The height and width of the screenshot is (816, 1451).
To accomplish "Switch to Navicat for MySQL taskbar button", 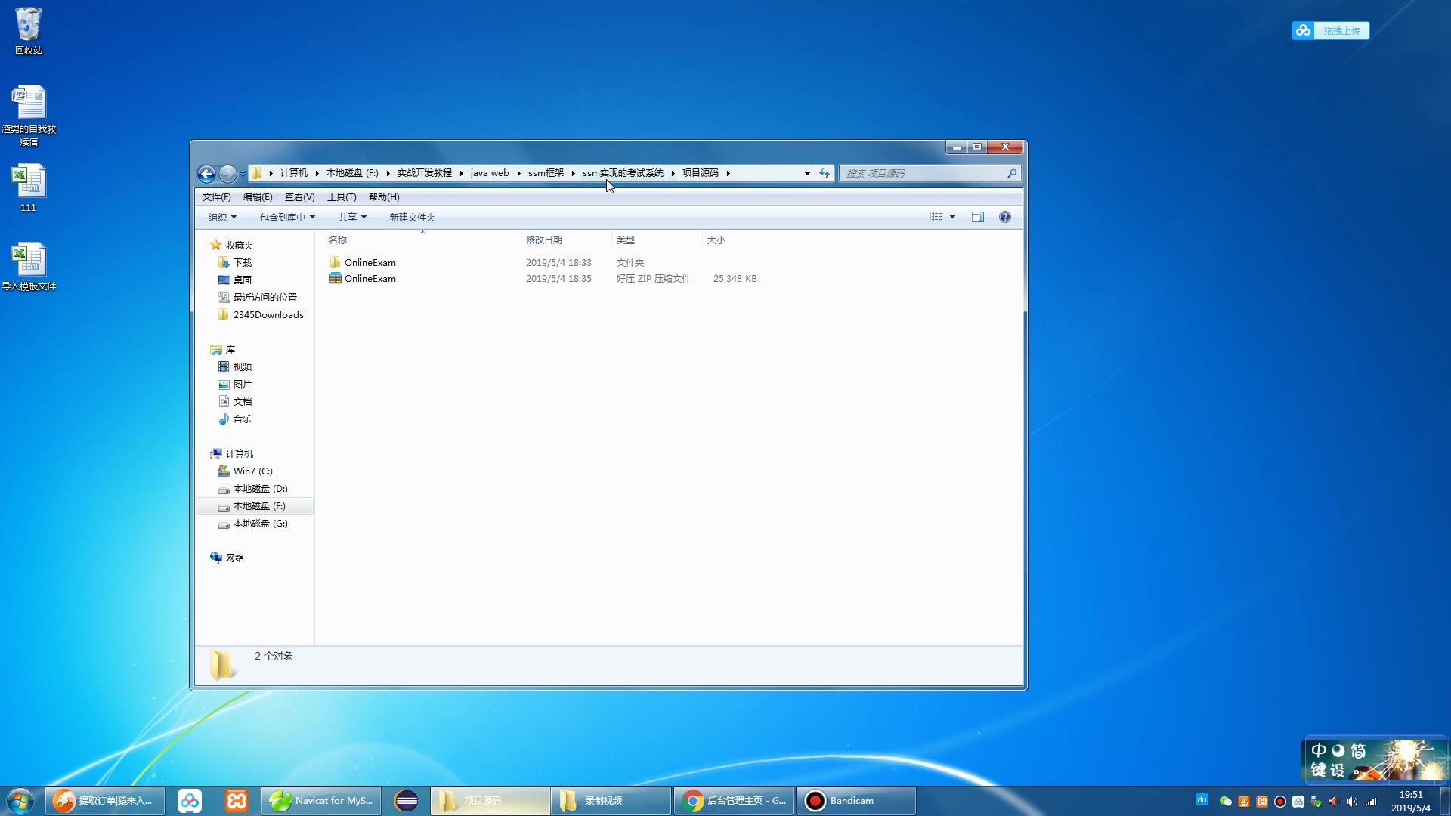I will click(x=321, y=801).
